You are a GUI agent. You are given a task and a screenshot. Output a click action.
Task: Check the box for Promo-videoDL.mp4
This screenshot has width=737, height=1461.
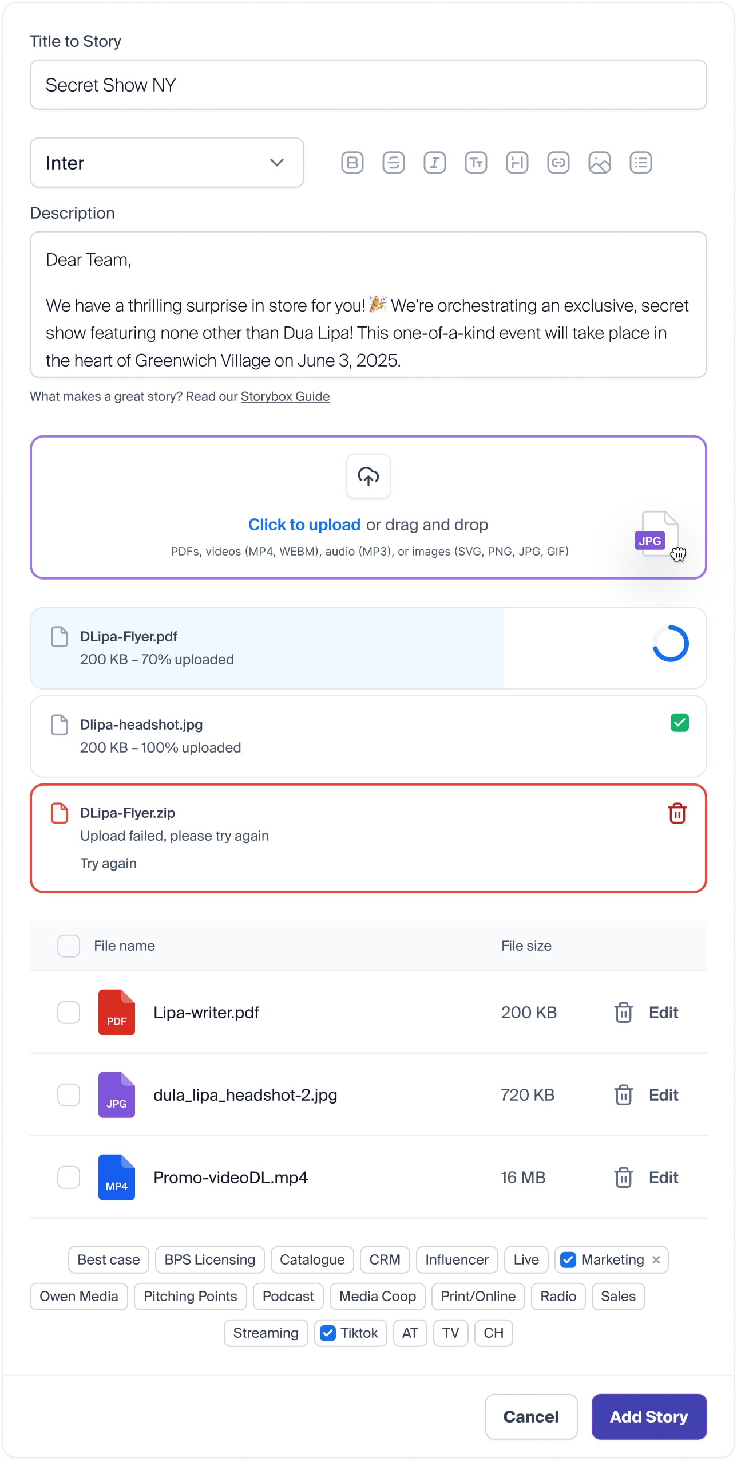[69, 1178]
